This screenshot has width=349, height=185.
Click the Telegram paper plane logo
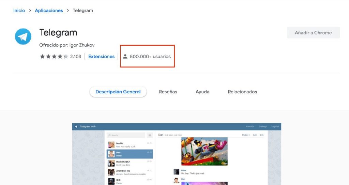coord(23,36)
